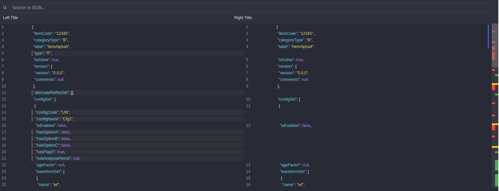Click right pane line number 16
The height and width of the screenshot is (191, 499).
(248, 185)
